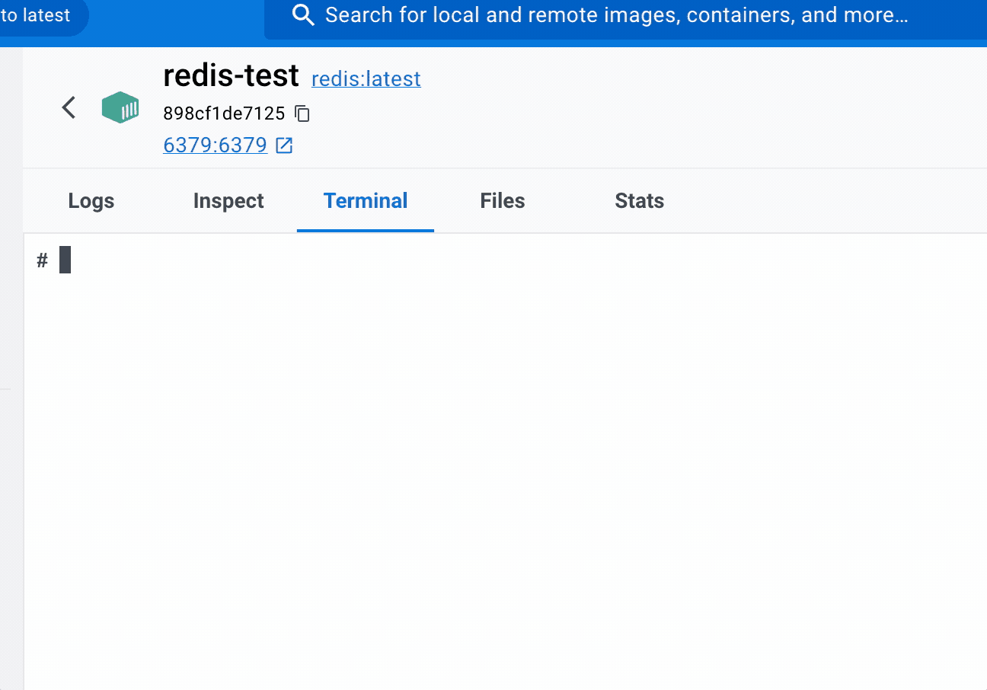987x690 pixels.
Task: Click the '#' shell prompt
Action: [x=43, y=261]
